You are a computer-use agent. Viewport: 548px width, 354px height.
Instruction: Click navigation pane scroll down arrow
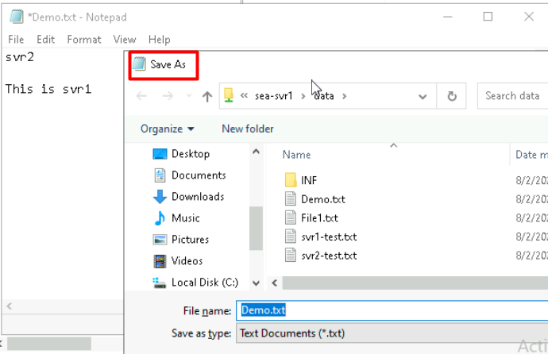[256, 283]
